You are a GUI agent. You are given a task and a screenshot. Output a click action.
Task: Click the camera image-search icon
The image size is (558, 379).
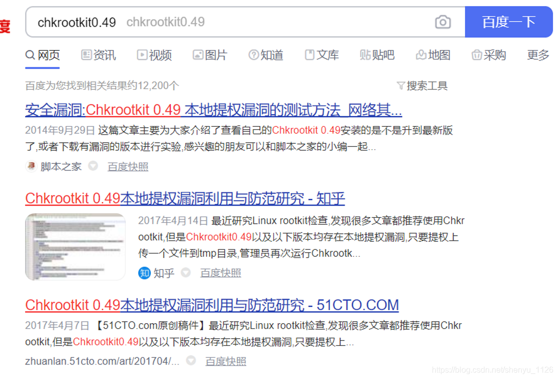(x=443, y=22)
